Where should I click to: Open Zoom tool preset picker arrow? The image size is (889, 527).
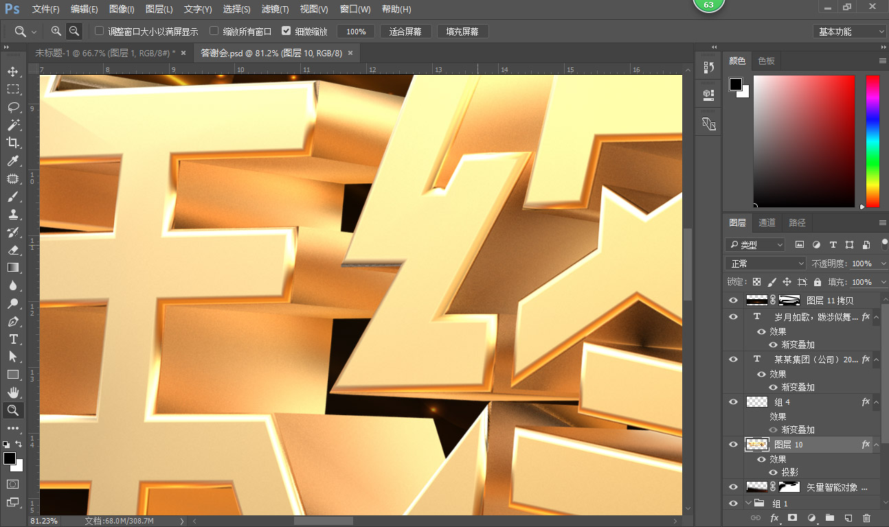coord(34,32)
